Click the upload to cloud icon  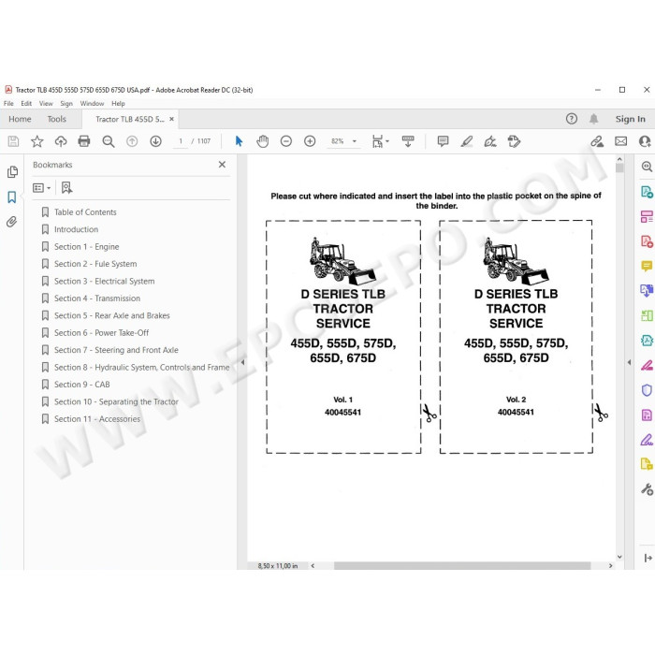pos(61,141)
